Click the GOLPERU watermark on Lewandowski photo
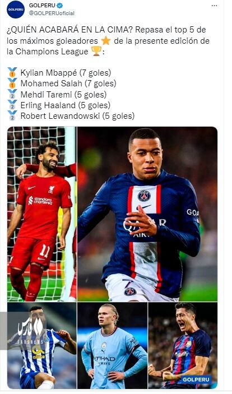This screenshot has height=394, width=232. [196, 379]
